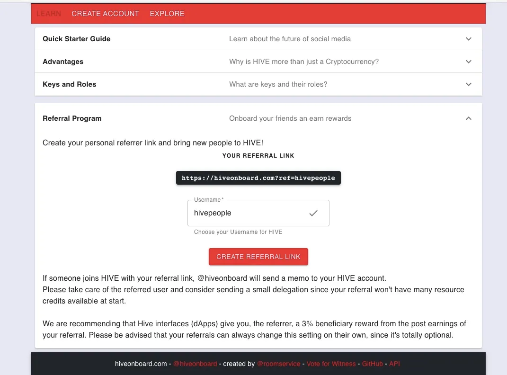Click the 'Choose your Username for HIVE' hint
507x375 pixels.
coord(238,232)
